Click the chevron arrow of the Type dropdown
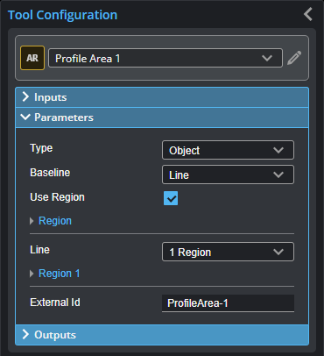 pos(278,150)
